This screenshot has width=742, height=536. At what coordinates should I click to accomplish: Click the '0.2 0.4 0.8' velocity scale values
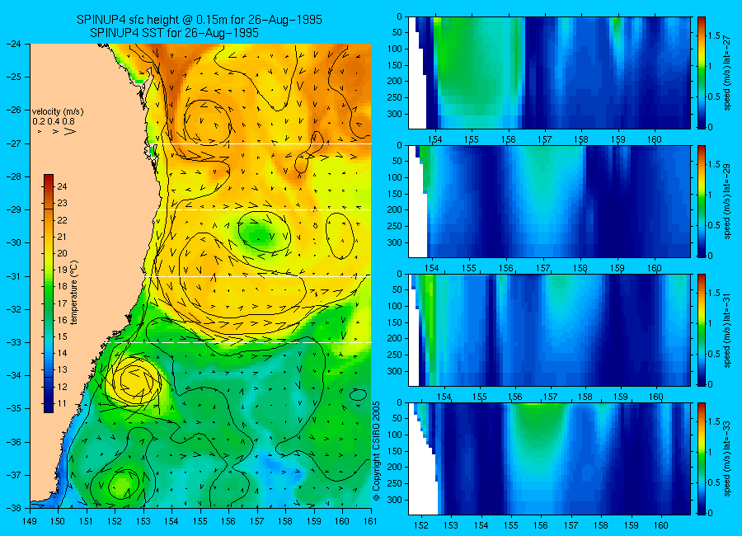pyautogui.click(x=54, y=121)
